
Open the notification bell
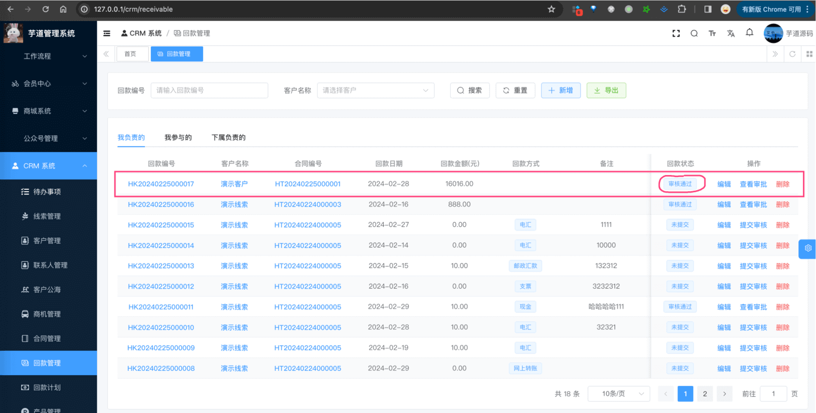pyautogui.click(x=749, y=33)
